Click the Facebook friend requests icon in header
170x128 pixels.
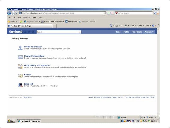click(x=25, y=32)
